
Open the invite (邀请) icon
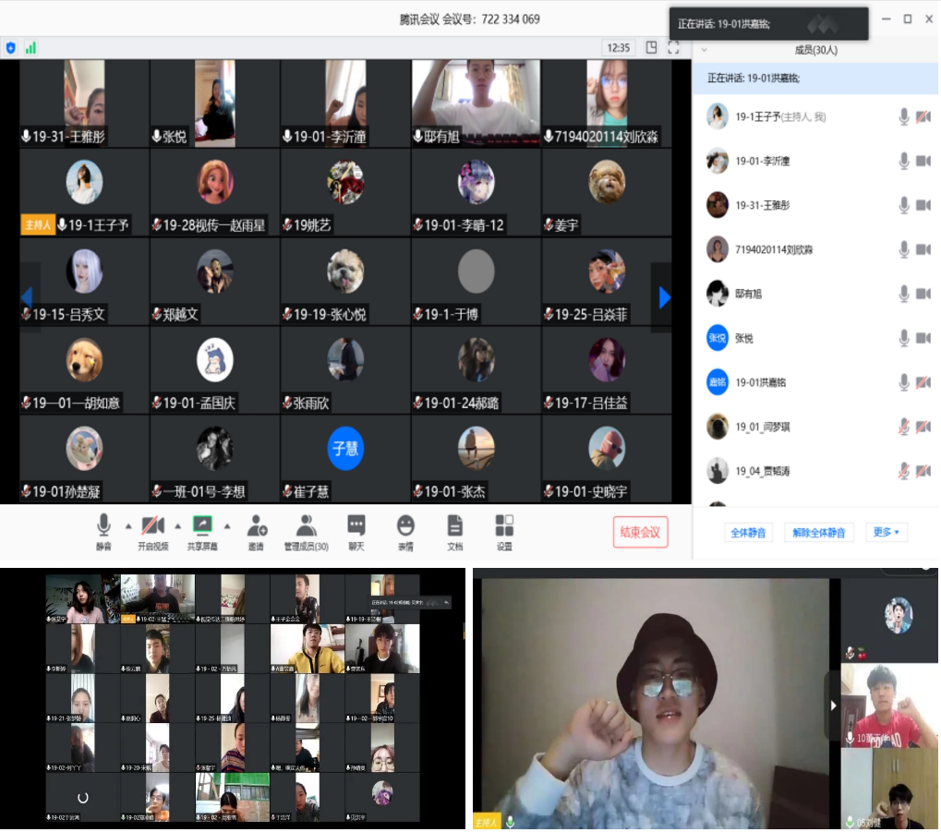click(x=257, y=526)
